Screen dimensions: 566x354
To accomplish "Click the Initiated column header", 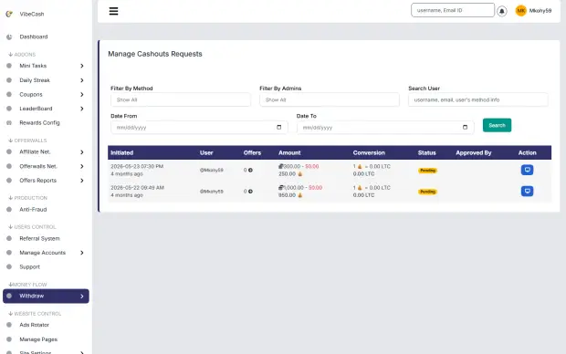I will click(x=122, y=152).
